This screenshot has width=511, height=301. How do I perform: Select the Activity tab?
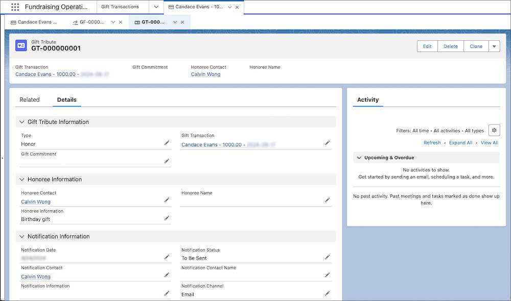tap(368, 99)
